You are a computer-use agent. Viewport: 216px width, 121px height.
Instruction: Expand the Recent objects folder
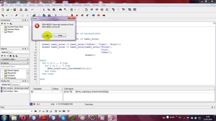click(x=2, y=71)
